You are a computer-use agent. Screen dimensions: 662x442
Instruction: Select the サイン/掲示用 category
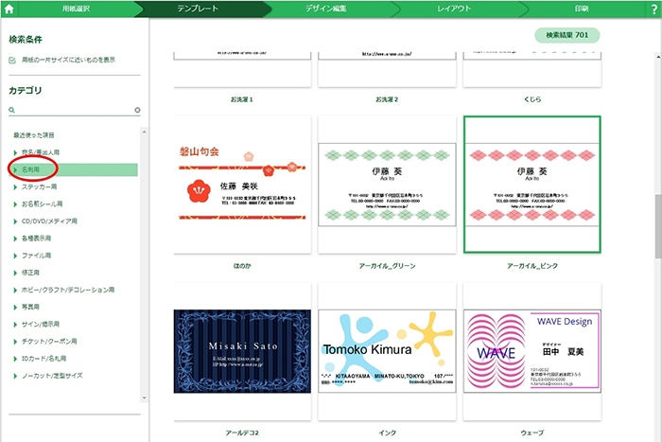[x=41, y=324]
